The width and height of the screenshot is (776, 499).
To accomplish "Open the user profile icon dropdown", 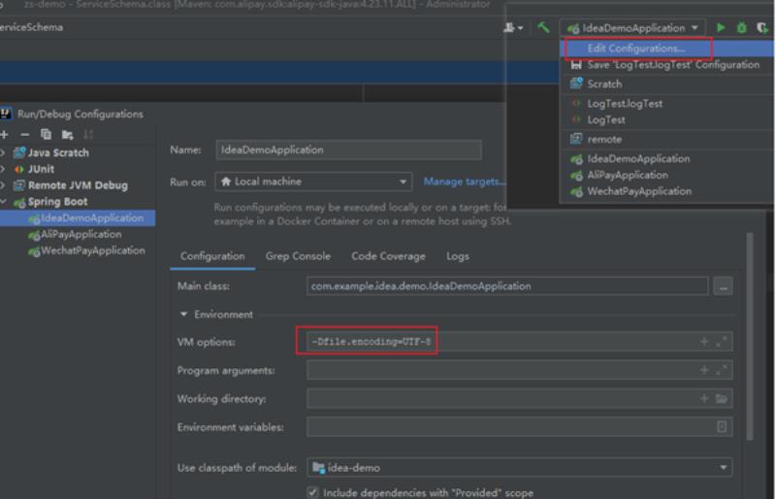I will [x=513, y=28].
